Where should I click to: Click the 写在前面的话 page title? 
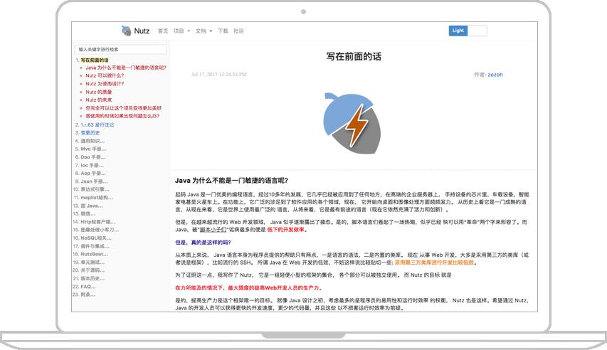[x=354, y=56]
